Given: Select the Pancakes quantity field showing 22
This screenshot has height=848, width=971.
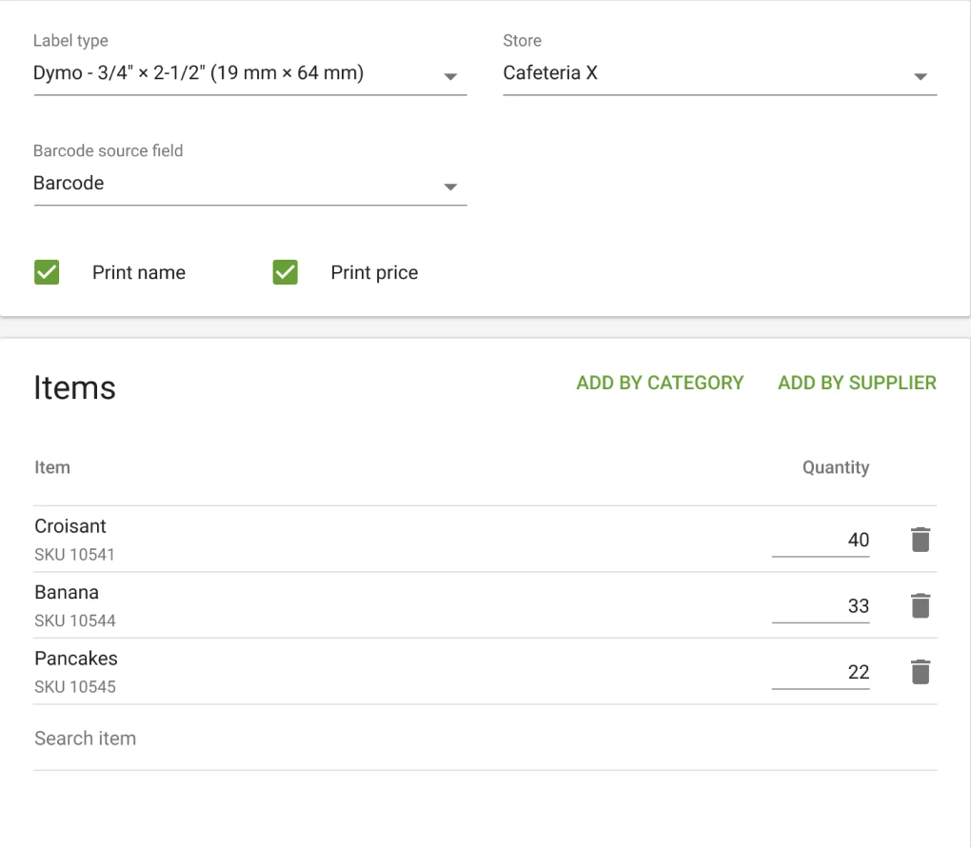Looking at the screenshot, I should pyautogui.click(x=821, y=672).
